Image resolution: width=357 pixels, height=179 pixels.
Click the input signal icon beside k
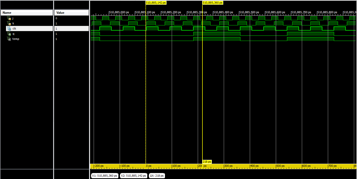click(9, 23)
